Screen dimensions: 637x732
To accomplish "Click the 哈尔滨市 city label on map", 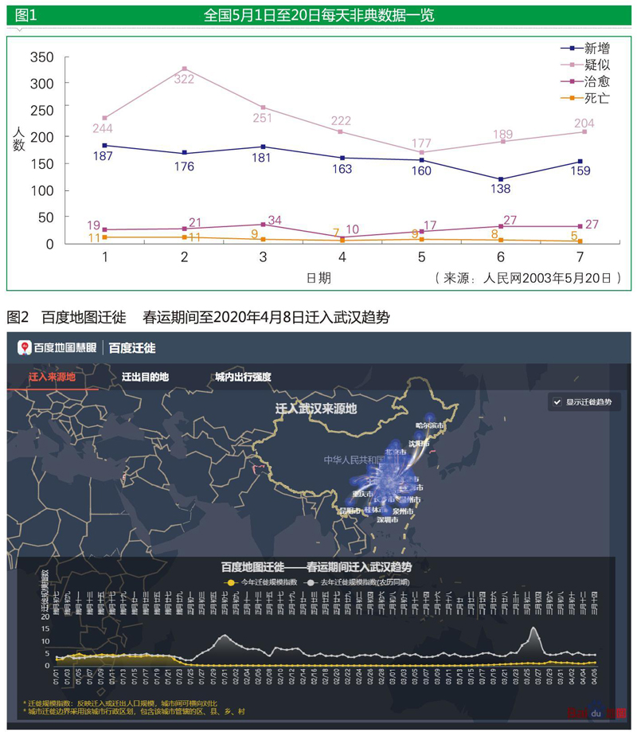I will [430, 426].
